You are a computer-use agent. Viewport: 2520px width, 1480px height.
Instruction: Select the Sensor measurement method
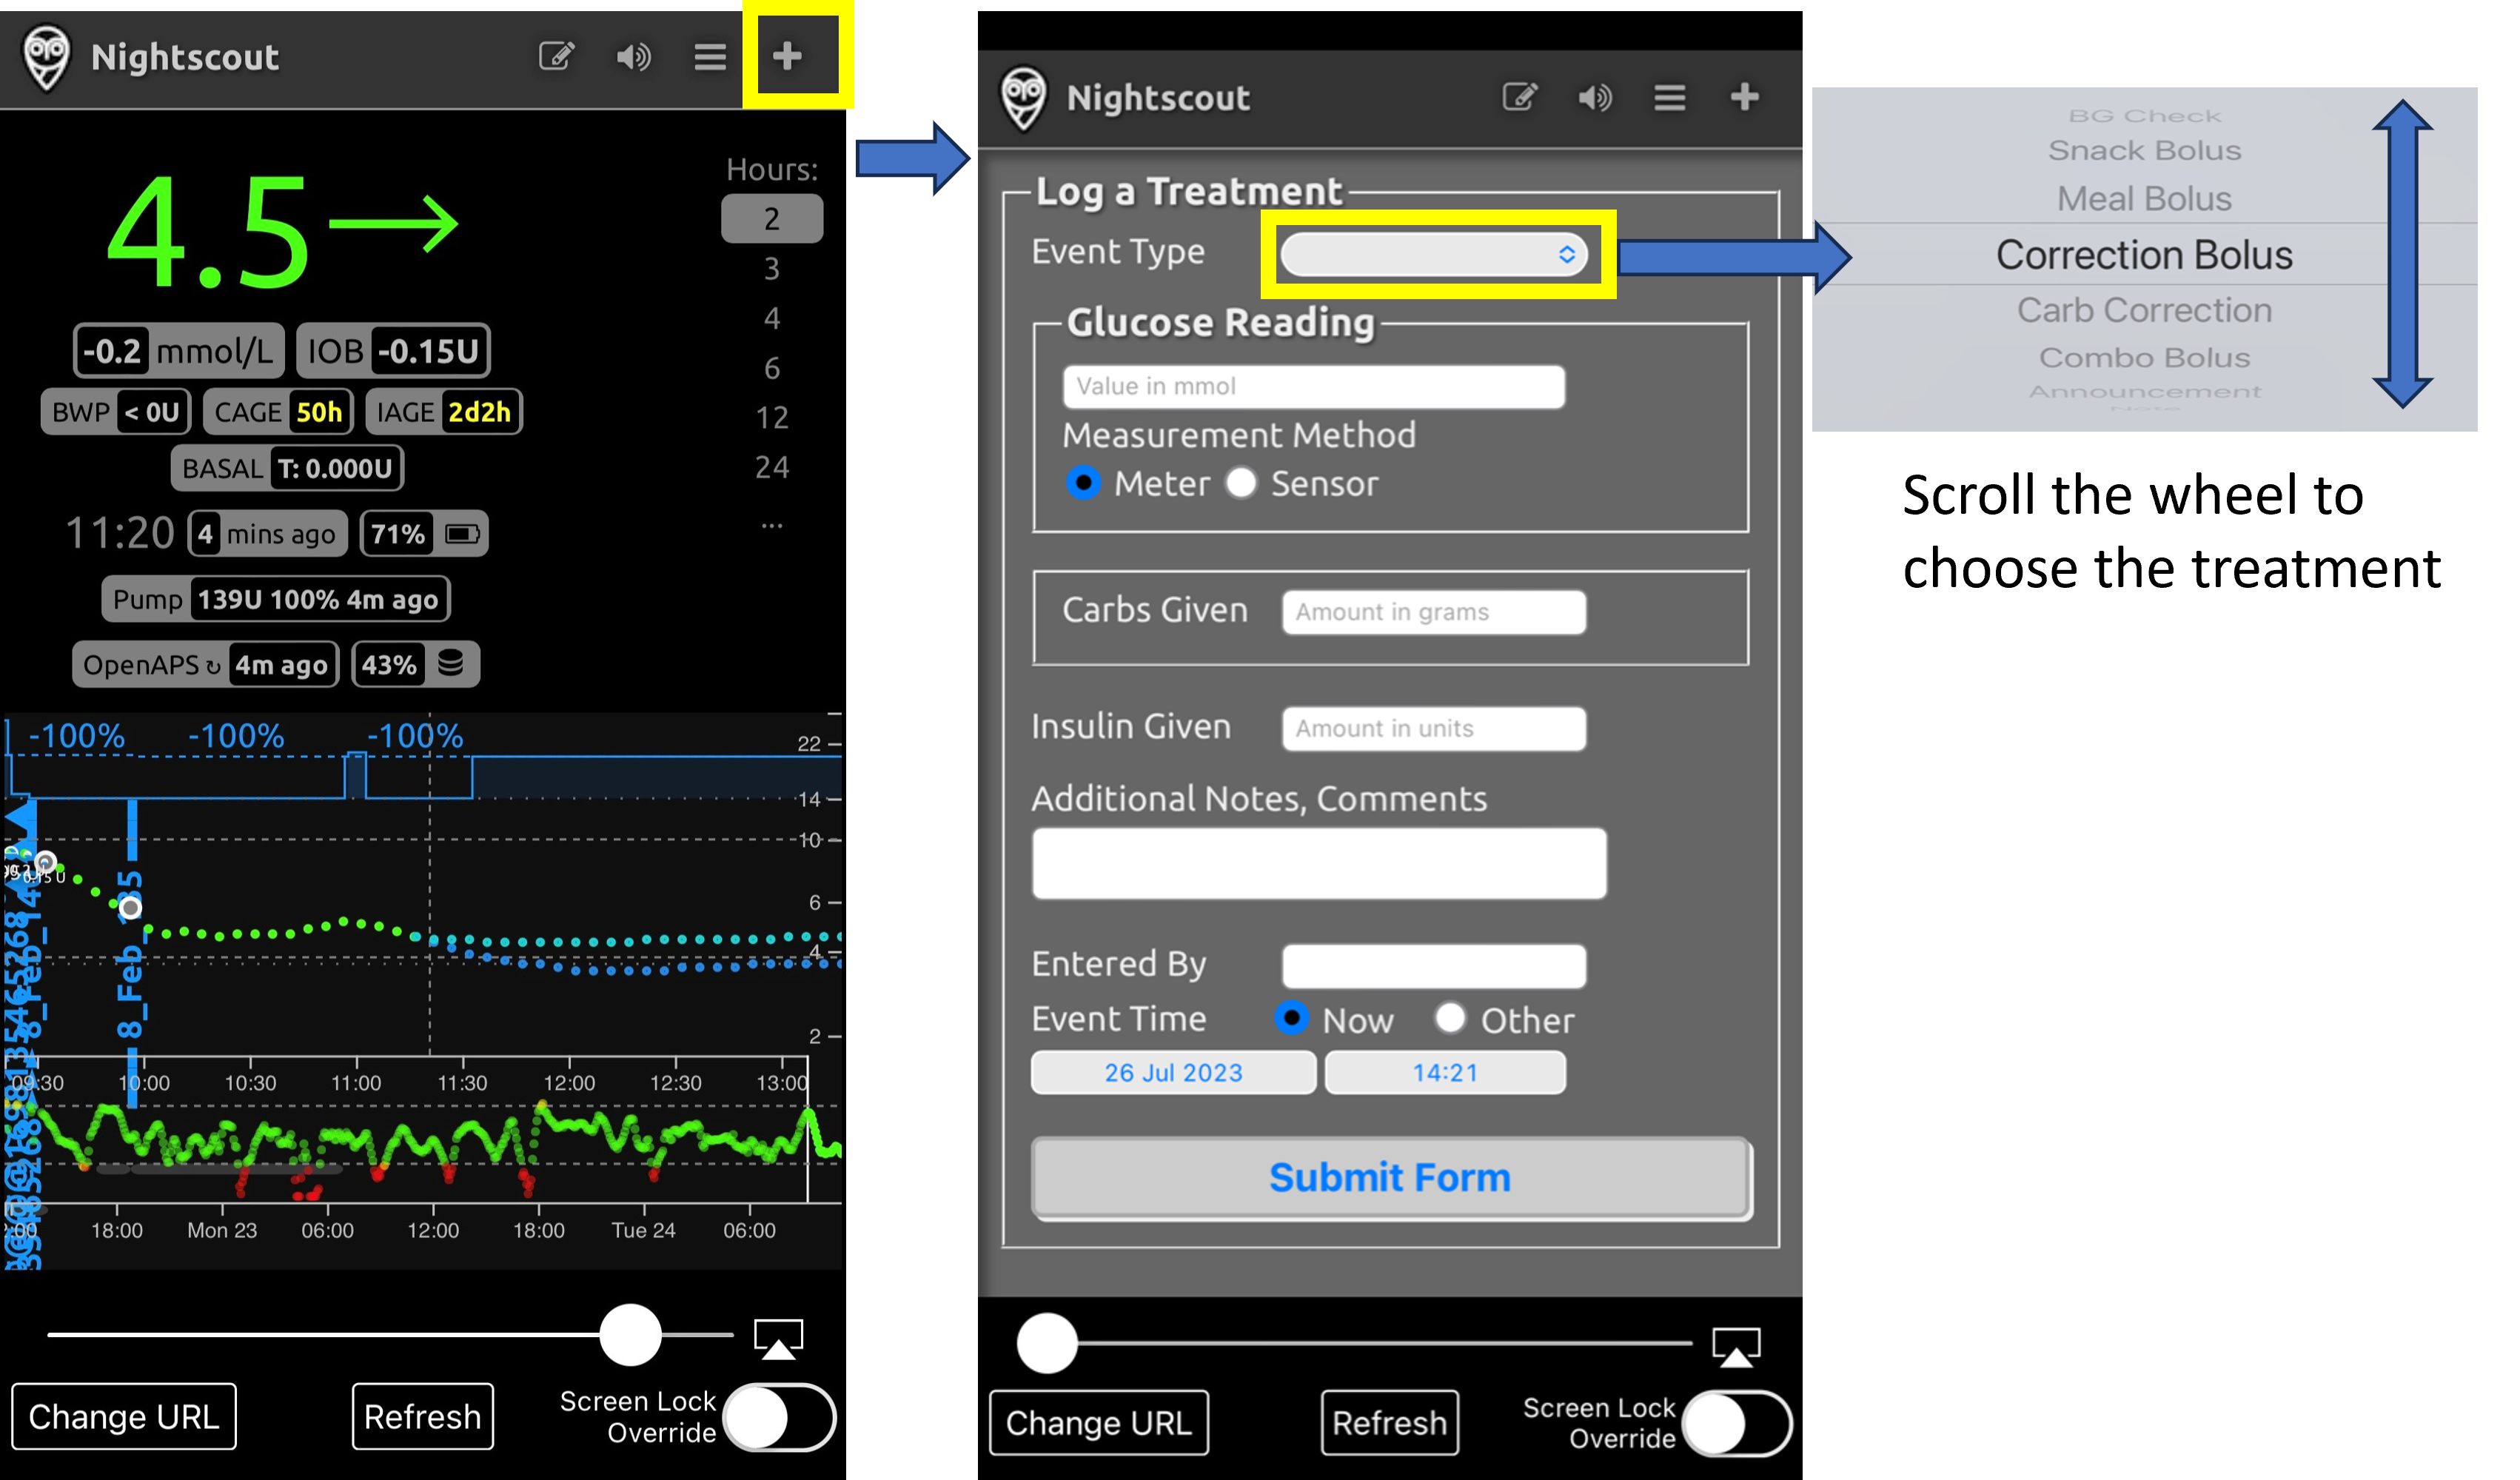tap(1241, 483)
